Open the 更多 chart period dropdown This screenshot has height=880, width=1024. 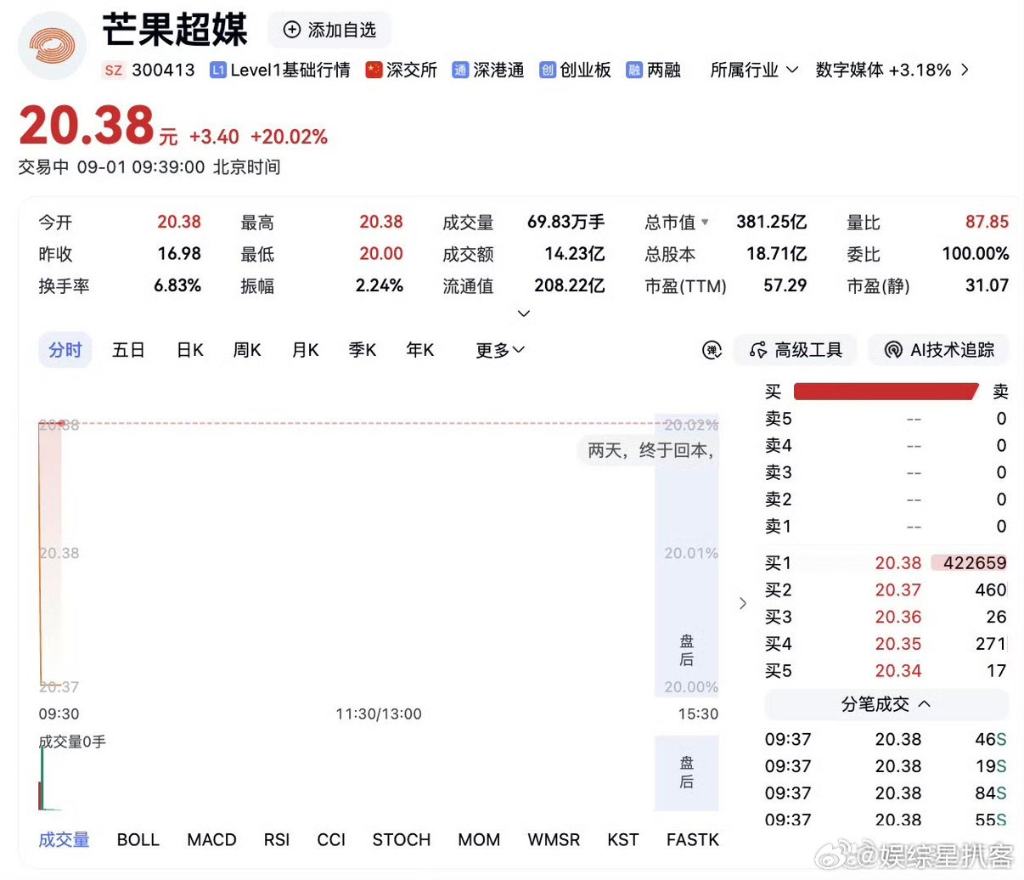pyautogui.click(x=500, y=350)
